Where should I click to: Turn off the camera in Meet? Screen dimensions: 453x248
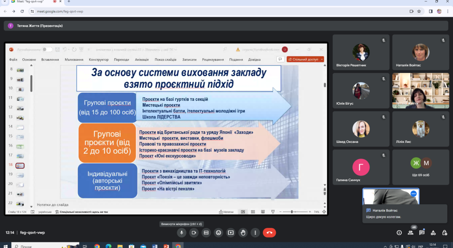point(194,232)
